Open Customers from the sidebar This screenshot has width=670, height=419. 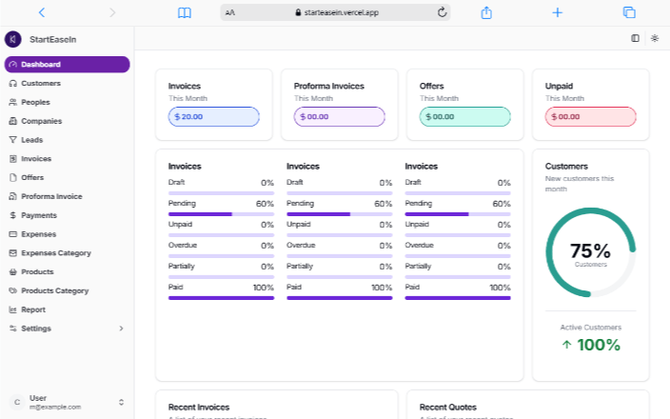[x=41, y=84]
